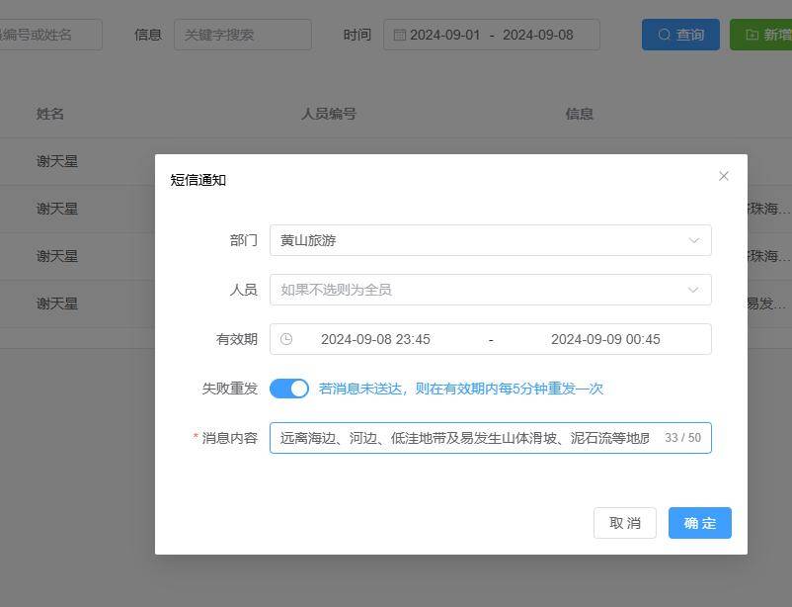Click the 确定 button to confirm
Image resolution: width=792 pixels, height=607 pixels.
pos(699,523)
